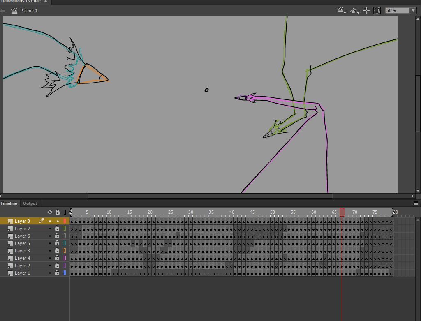The image size is (421, 321).
Task: Open the Edit Scene clapperboard dropdown
Action: coord(341,10)
